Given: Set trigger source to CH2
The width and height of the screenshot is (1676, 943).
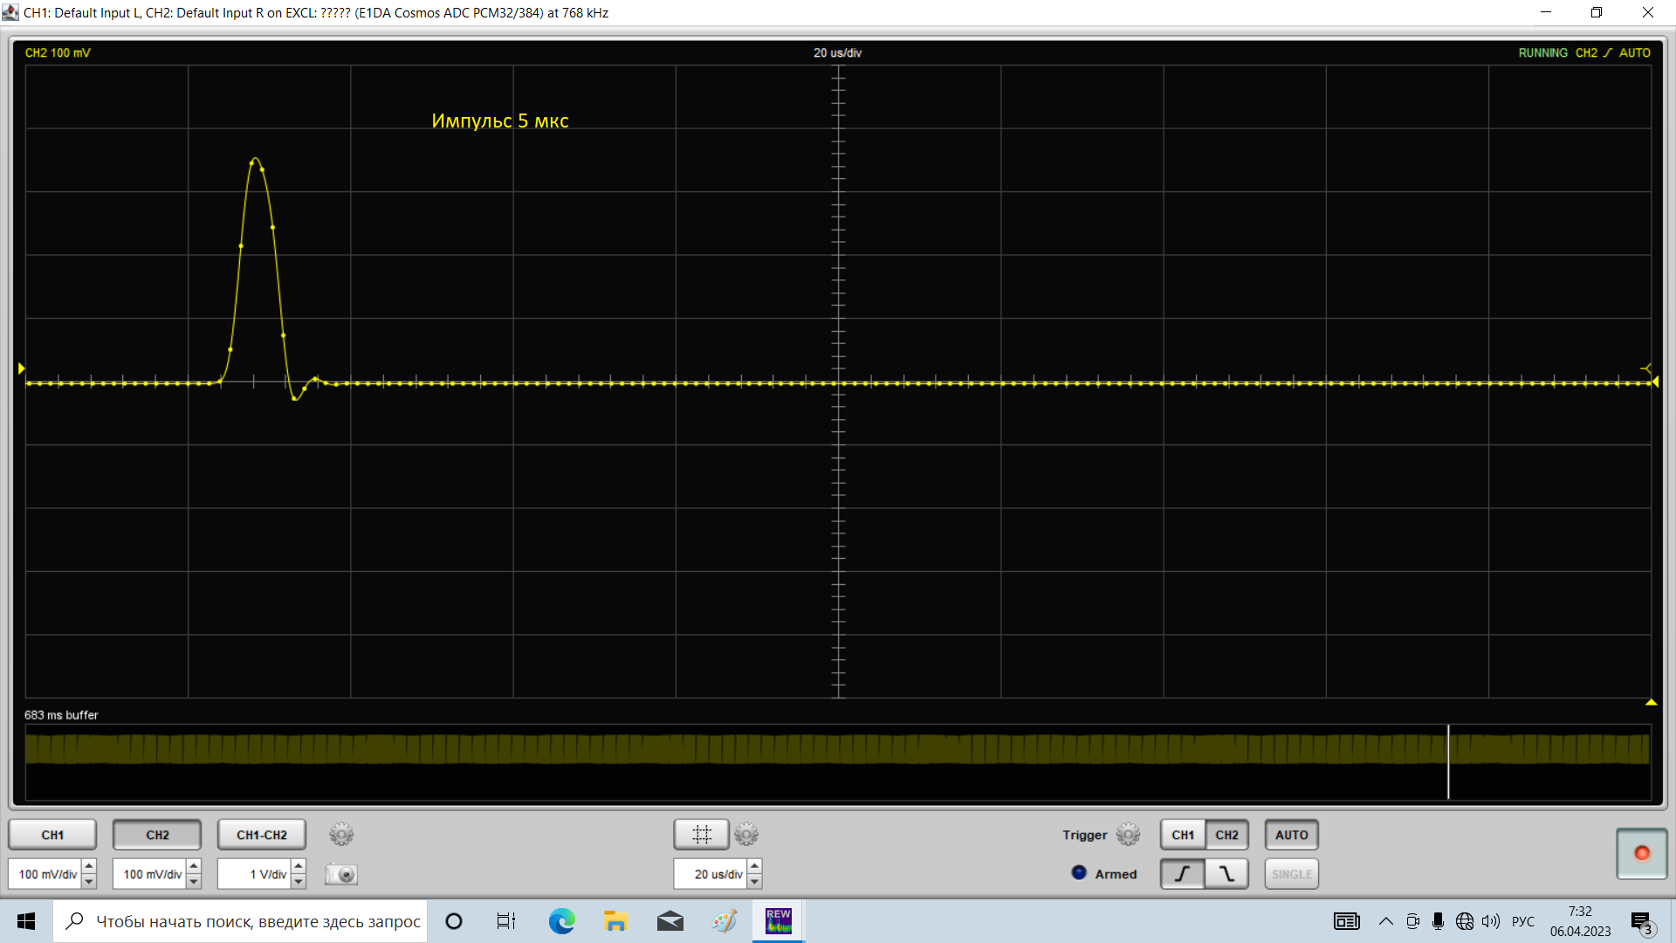Looking at the screenshot, I should (1226, 835).
